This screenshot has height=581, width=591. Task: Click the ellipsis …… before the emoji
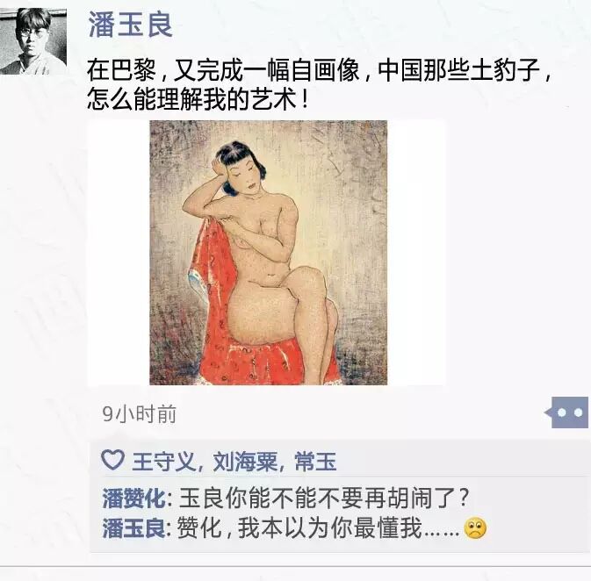pos(442,533)
